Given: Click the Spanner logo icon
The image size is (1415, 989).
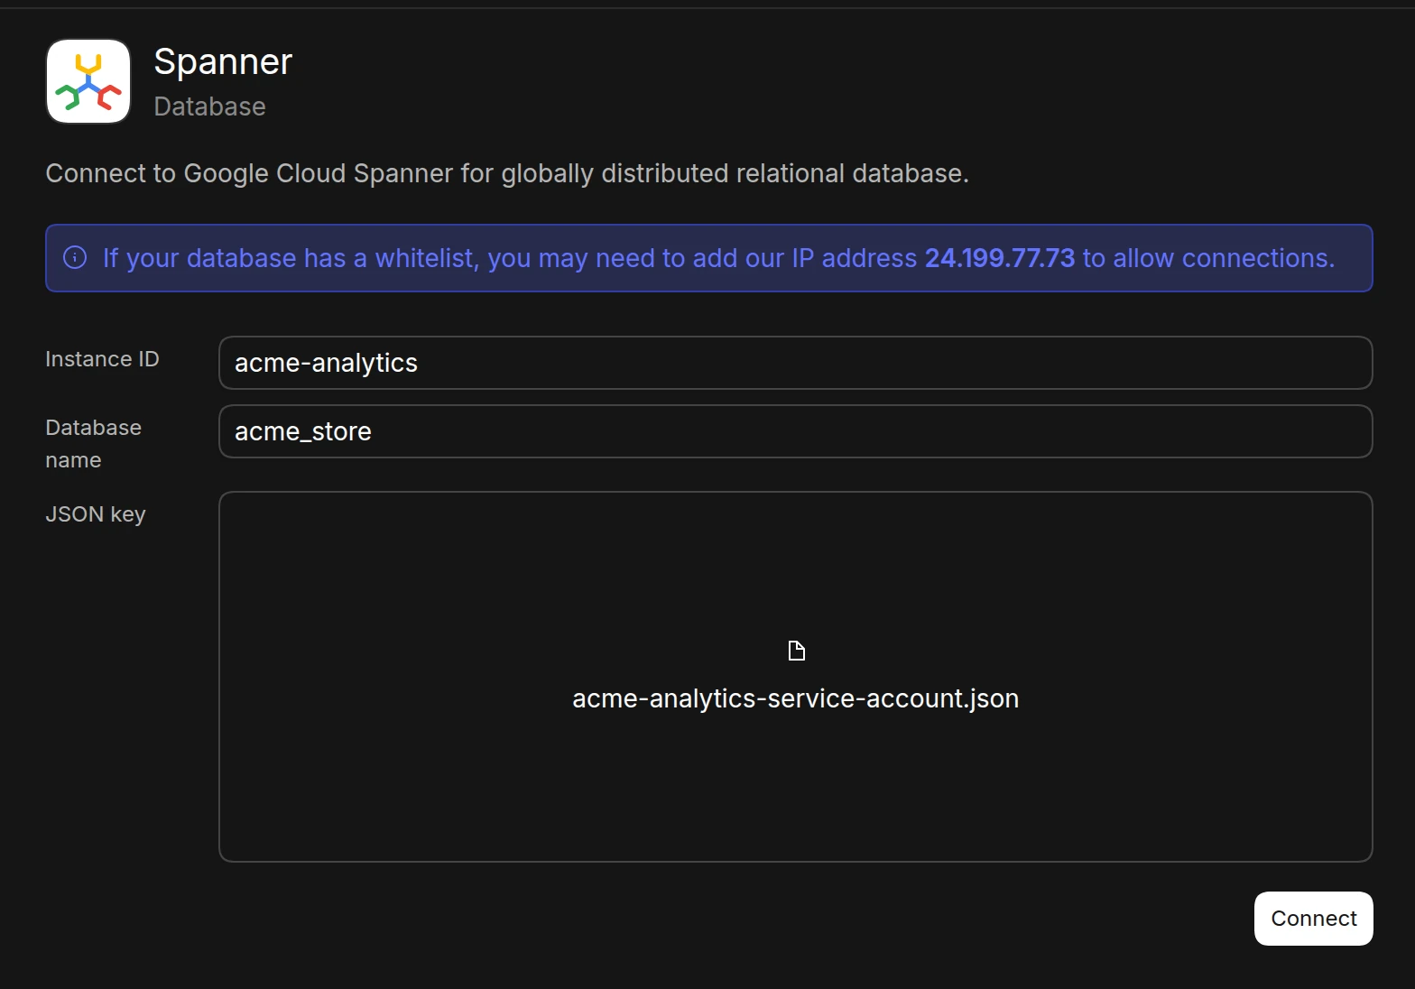Looking at the screenshot, I should (88, 81).
